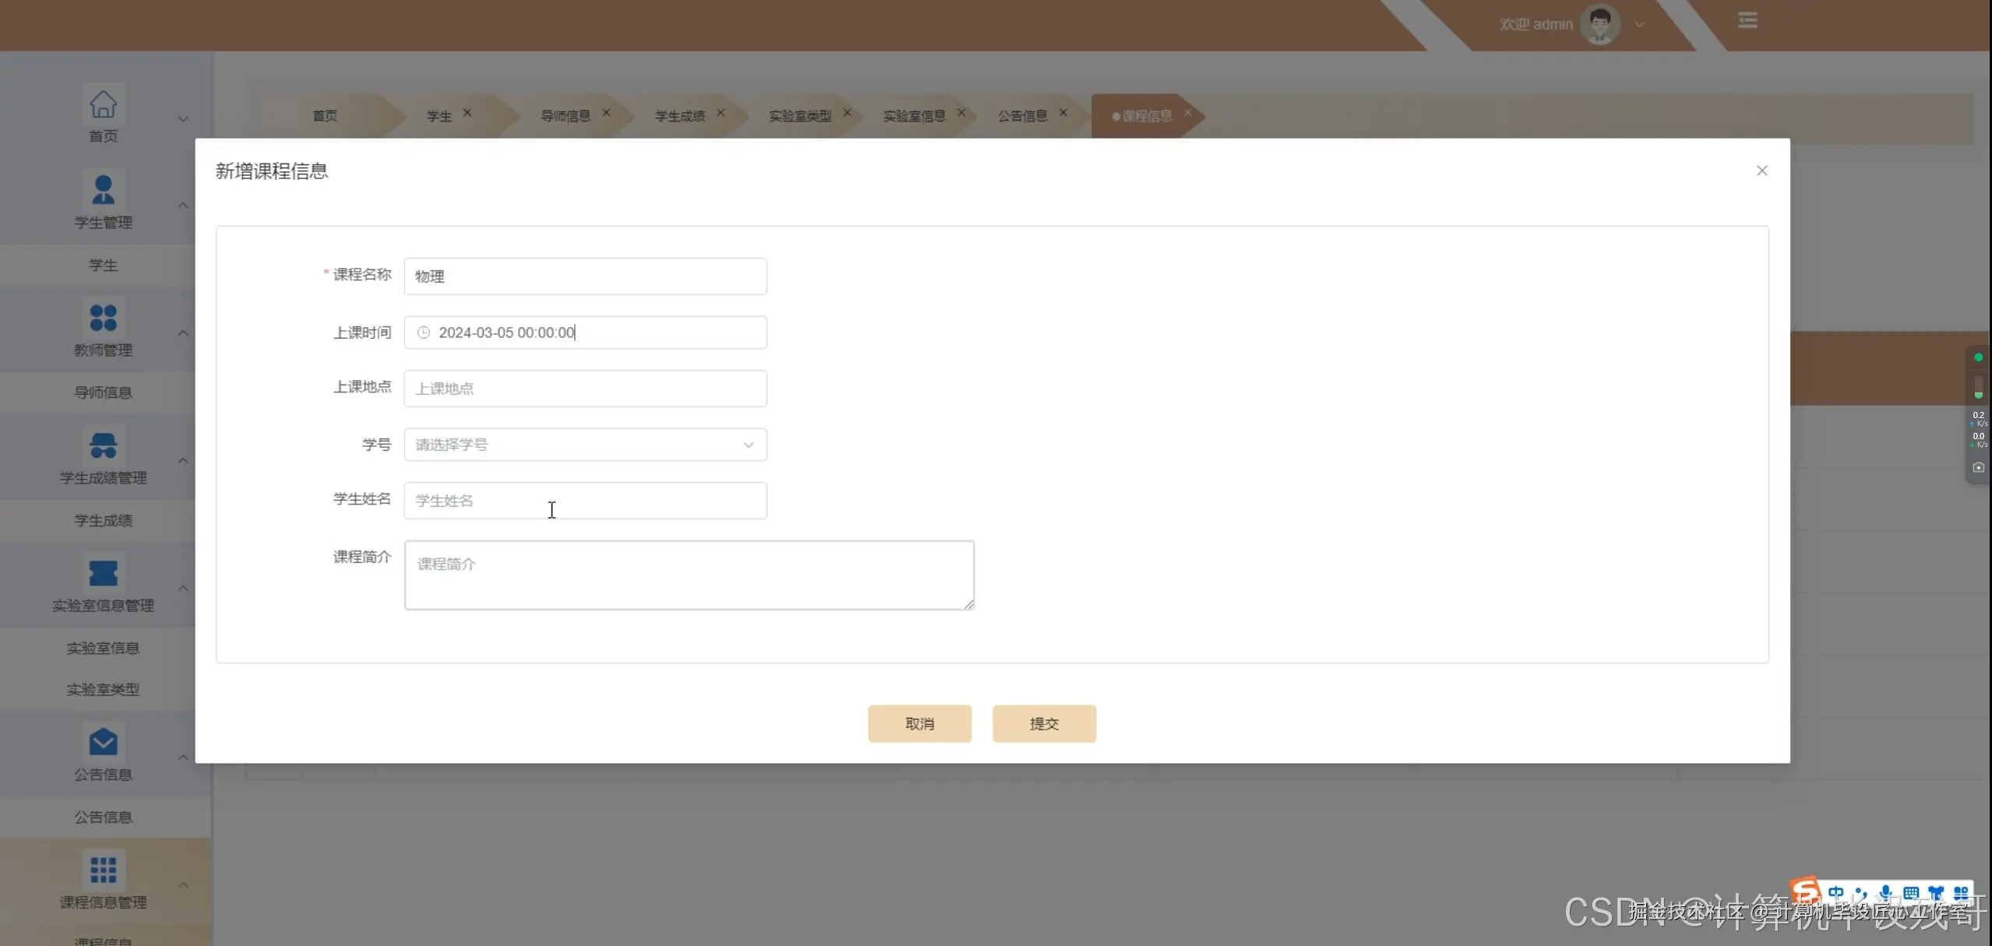
Task: Collapse the 学生管理 sidebar section chevron
Action: click(x=183, y=206)
